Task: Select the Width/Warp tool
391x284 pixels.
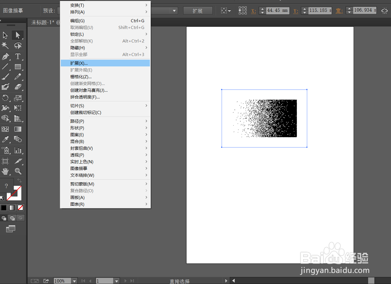Action: click(x=5, y=108)
